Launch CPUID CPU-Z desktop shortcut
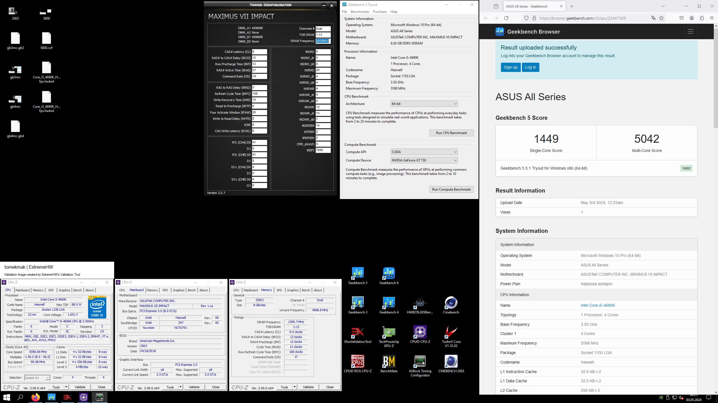Viewport: 718px width, 403px height. click(420, 335)
